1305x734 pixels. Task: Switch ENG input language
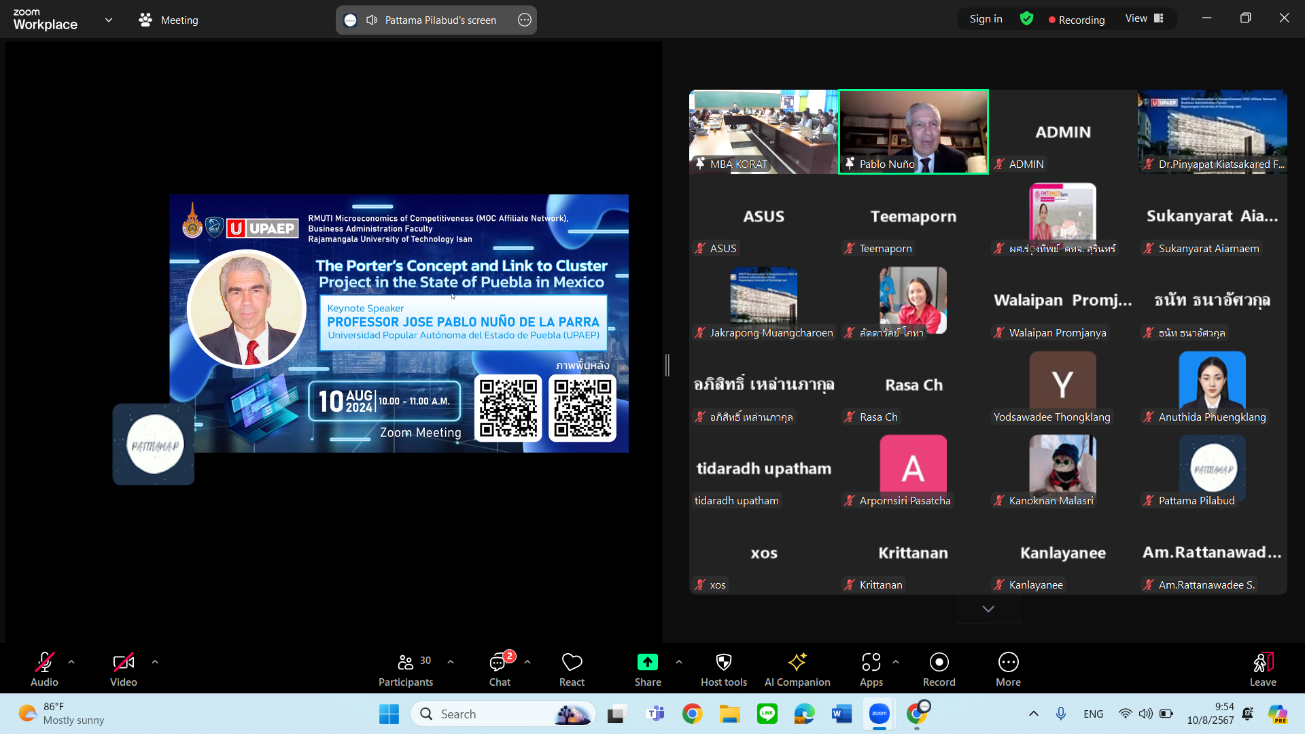click(x=1094, y=714)
